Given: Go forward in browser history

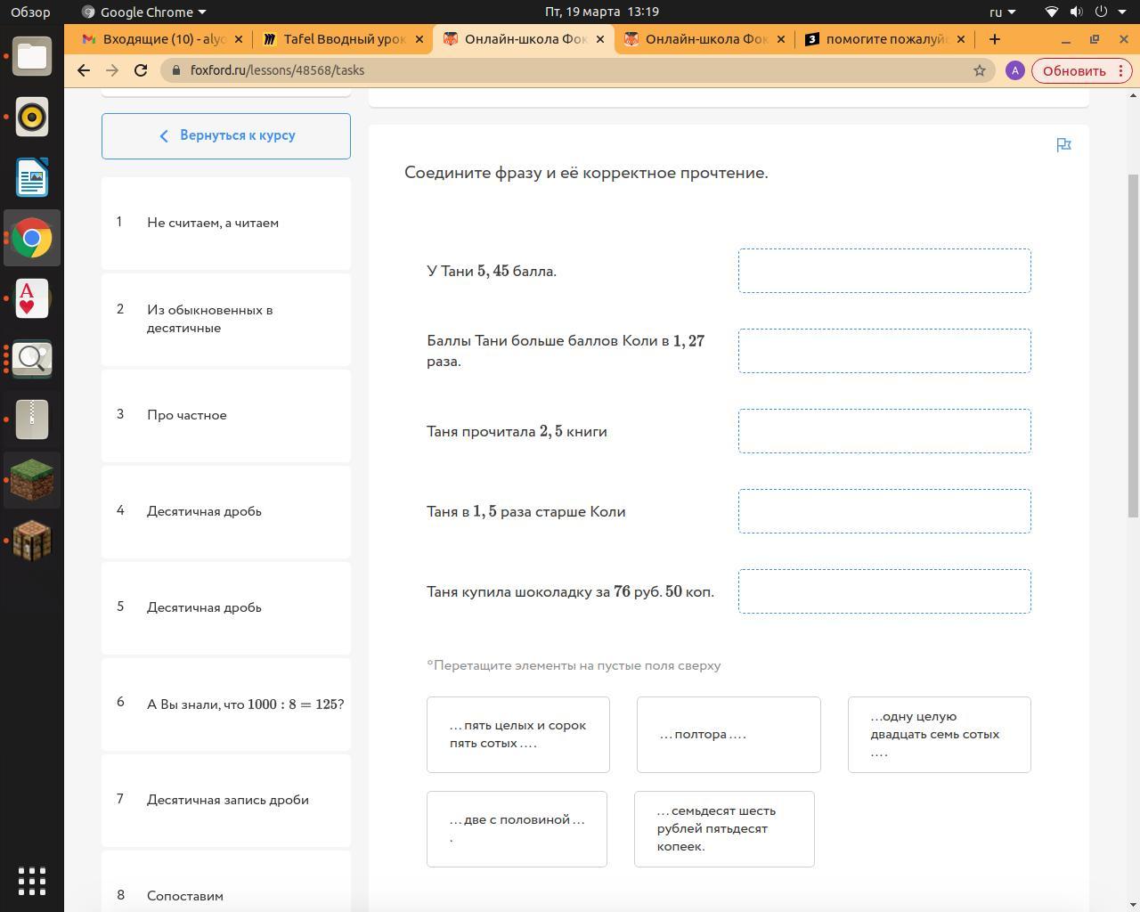Looking at the screenshot, I should 112,70.
